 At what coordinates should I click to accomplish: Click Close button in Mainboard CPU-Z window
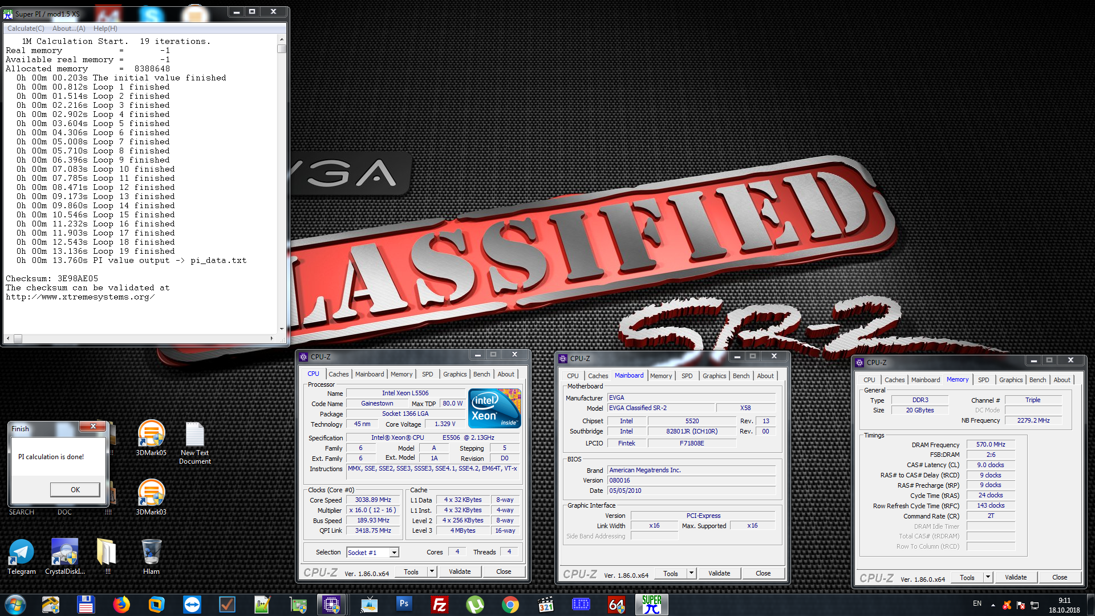[x=763, y=573]
